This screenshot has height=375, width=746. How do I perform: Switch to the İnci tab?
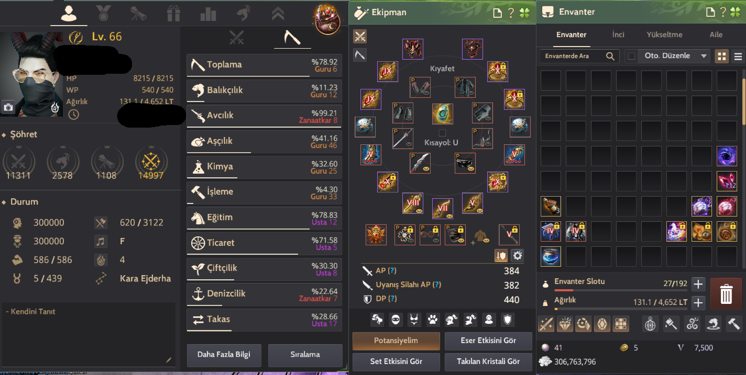click(x=618, y=35)
